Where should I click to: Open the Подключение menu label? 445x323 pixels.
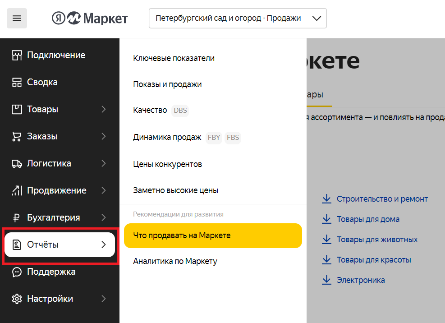point(56,55)
